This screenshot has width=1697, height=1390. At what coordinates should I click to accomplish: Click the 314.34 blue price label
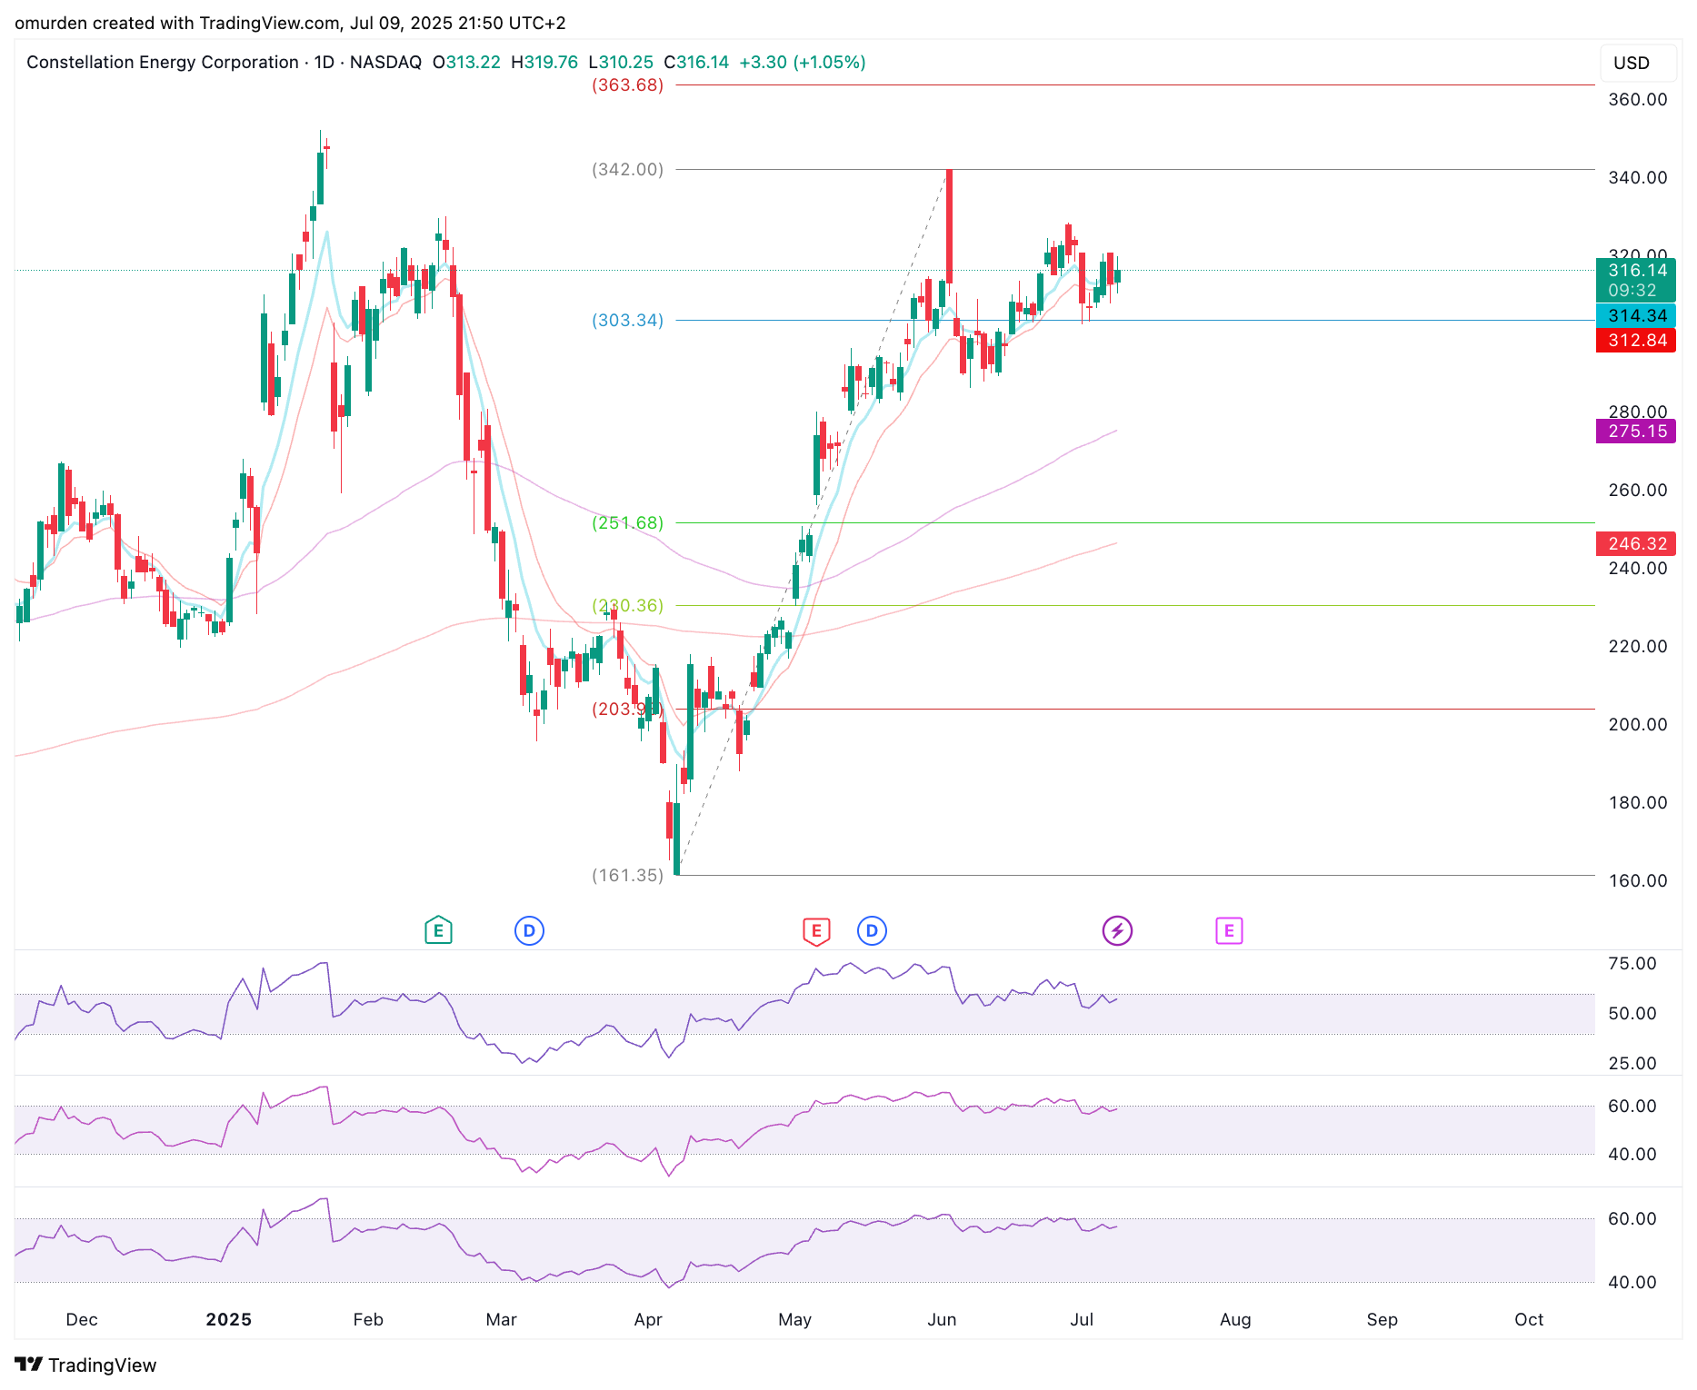pyautogui.click(x=1636, y=315)
